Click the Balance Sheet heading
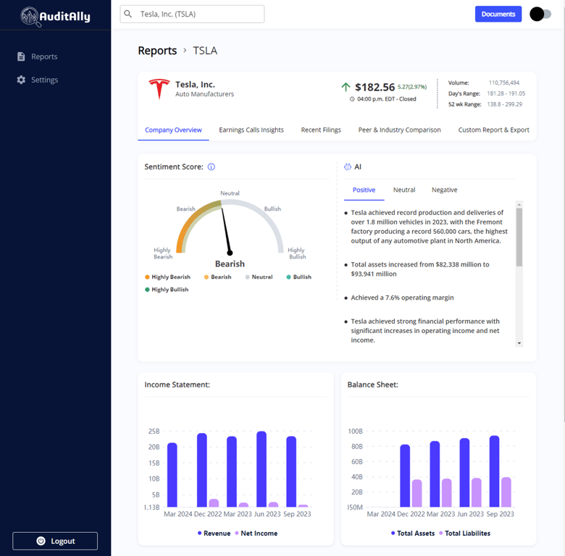 (372, 384)
